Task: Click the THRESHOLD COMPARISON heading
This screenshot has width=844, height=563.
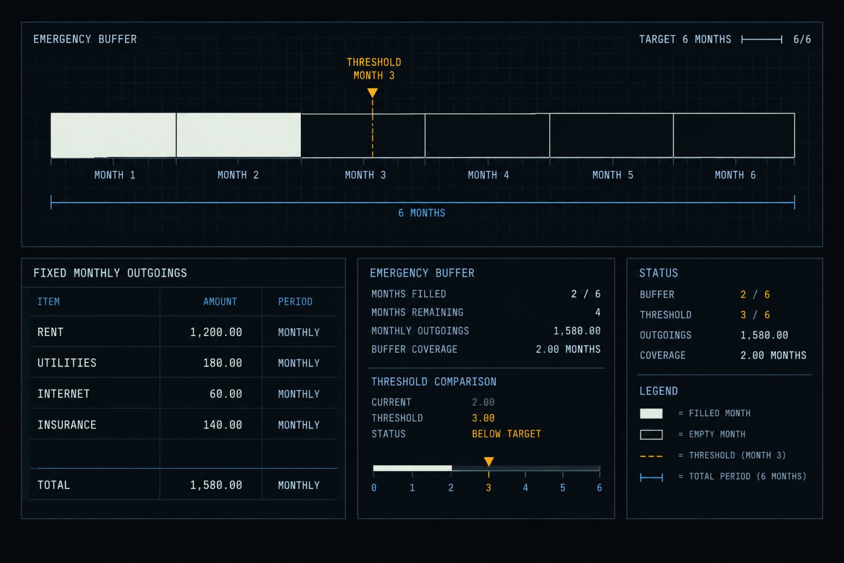Action: point(434,382)
